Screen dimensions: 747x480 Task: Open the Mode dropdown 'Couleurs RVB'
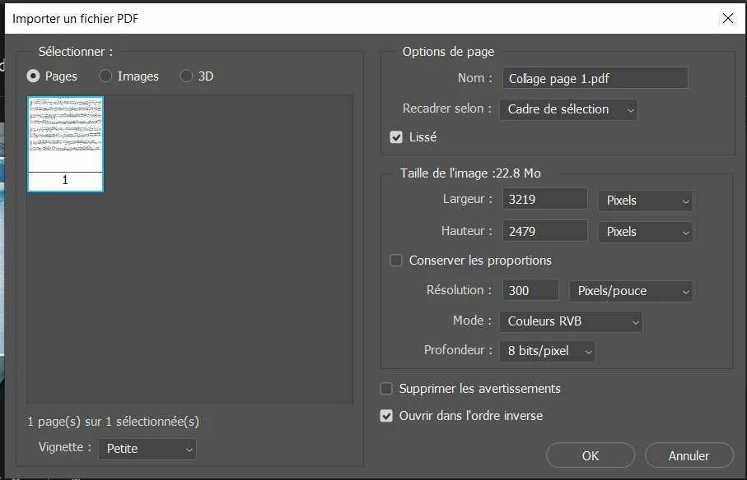(x=571, y=321)
